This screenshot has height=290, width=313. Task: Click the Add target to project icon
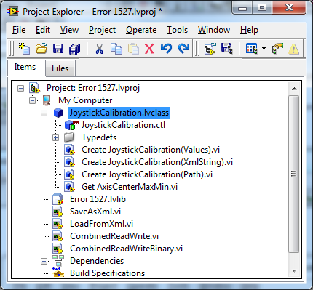pos(210,49)
